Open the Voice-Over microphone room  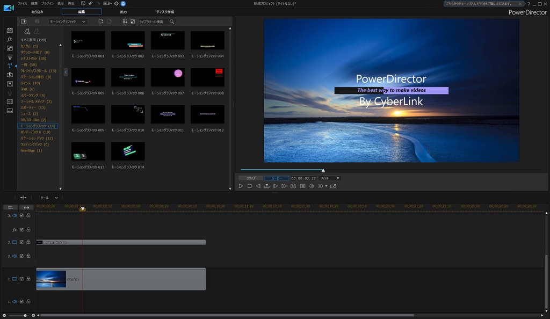tap(10, 92)
